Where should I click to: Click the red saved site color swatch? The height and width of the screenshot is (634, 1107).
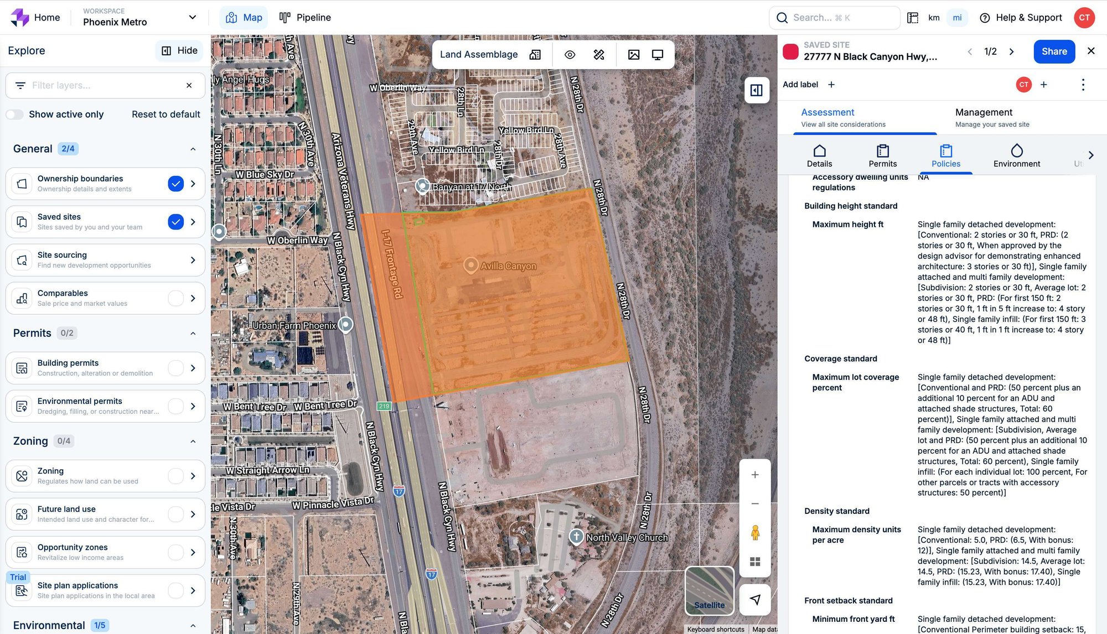pyautogui.click(x=790, y=51)
